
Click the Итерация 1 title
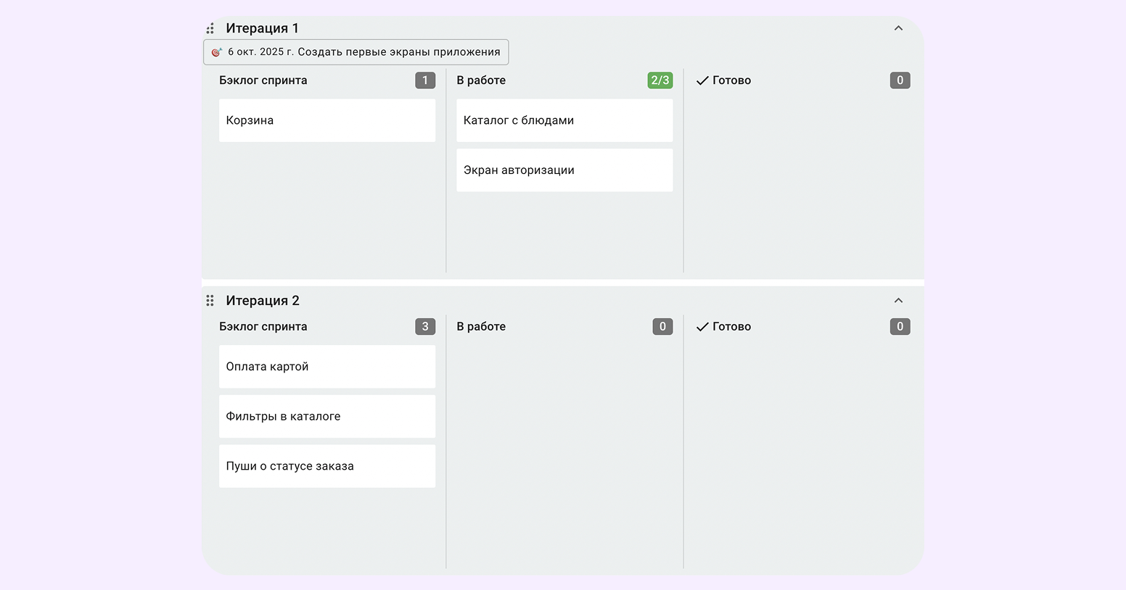tap(262, 28)
